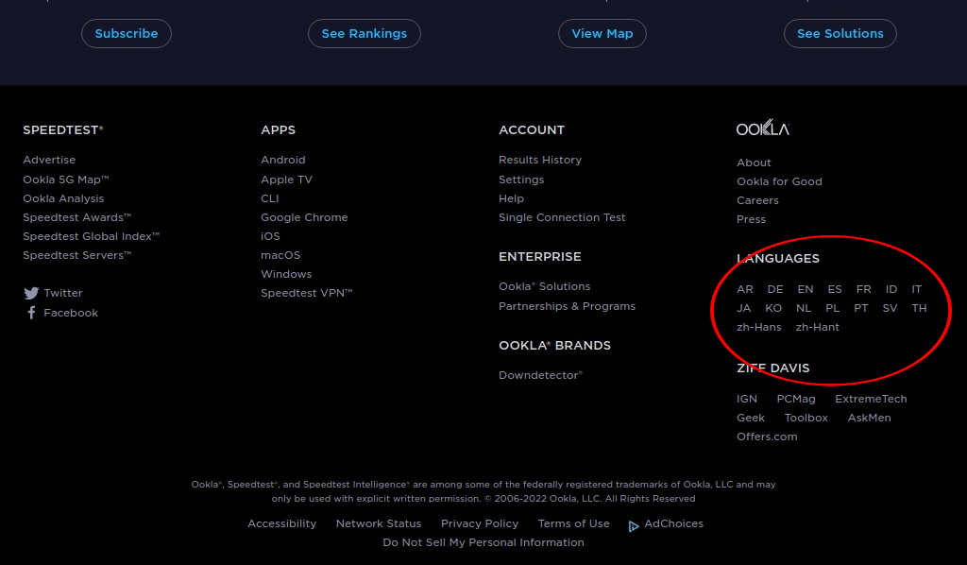
Task: View Results History
Action: pyautogui.click(x=540, y=160)
